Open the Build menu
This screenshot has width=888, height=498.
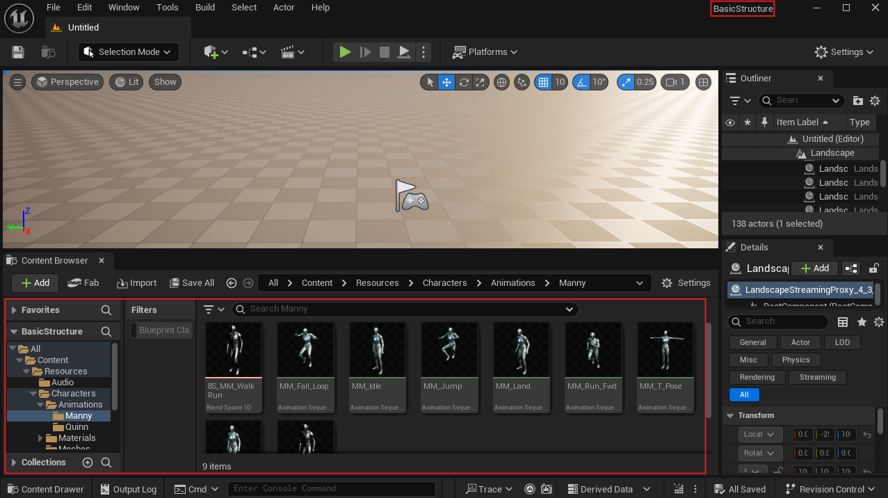coord(205,8)
